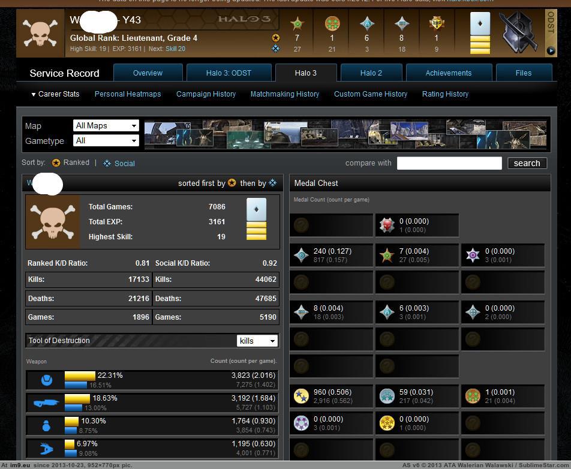This screenshot has width=571, height=469.
Task: Open Personal Heatmaps
Action: pos(128,94)
